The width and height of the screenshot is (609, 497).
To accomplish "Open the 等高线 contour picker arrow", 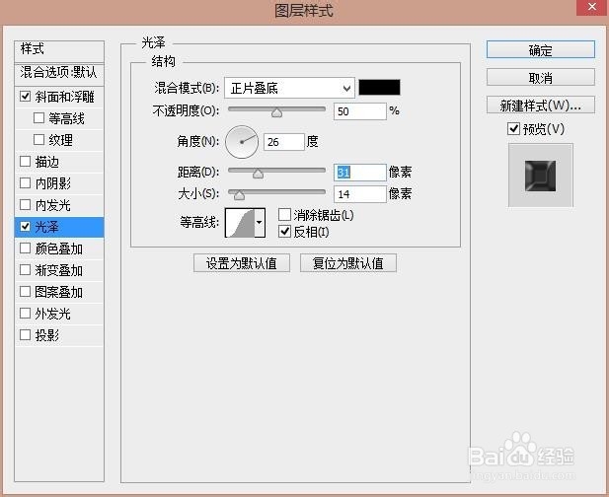I will click(x=260, y=222).
